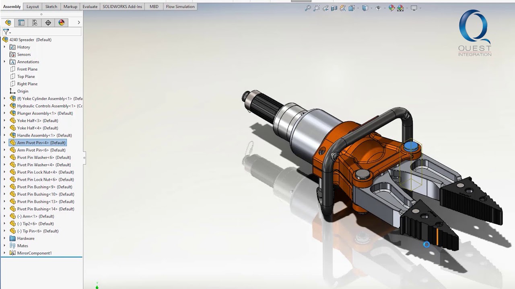Image resolution: width=515 pixels, height=289 pixels.
Task: Toggle the Section View tool
Action: pos(334,8)
